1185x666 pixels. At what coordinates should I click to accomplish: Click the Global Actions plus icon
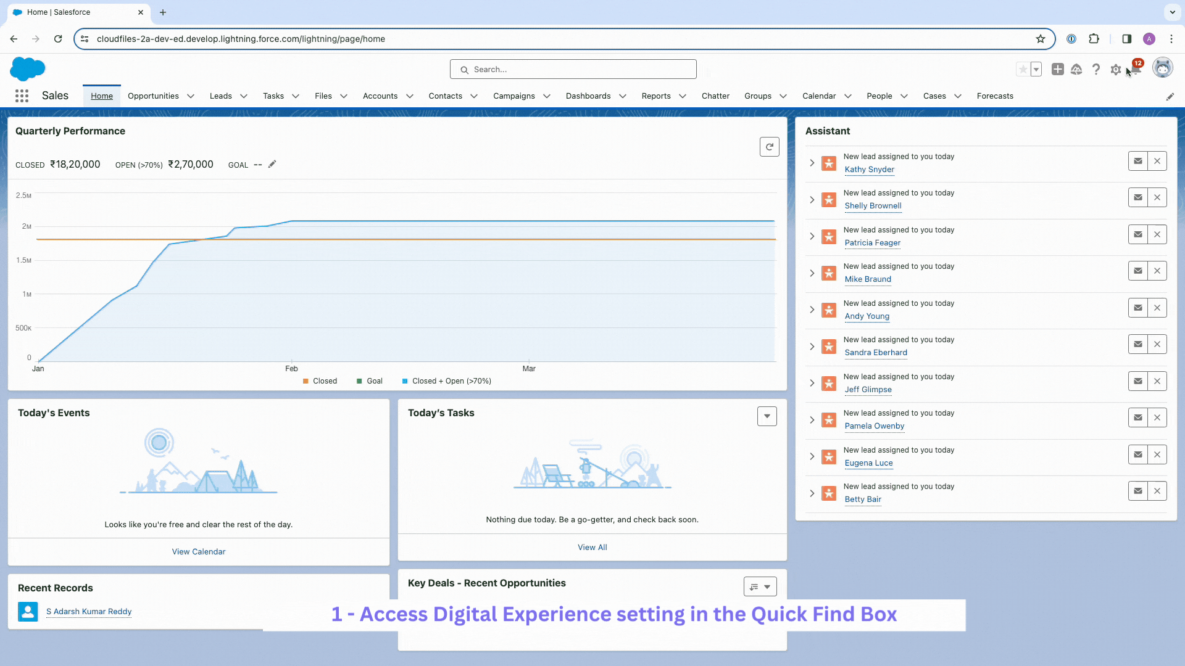[x=1057, y=70]
